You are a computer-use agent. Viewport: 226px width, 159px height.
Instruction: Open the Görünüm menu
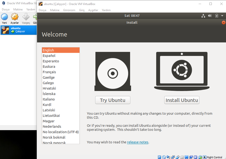[x=69, y=10]
